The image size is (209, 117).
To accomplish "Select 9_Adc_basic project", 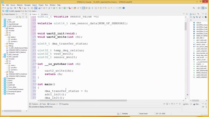I will click(11, 94).
